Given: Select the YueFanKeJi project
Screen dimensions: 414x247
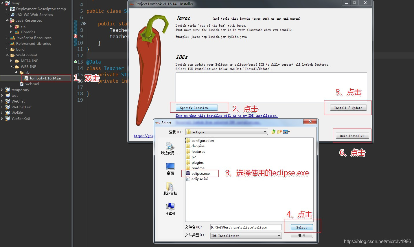Looking at the screenshot, I should 18,119.
